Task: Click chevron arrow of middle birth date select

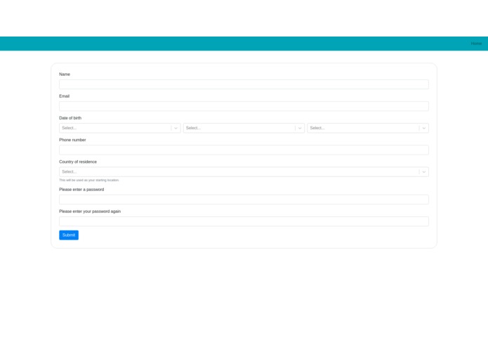Action: click(x=300, y=128)
